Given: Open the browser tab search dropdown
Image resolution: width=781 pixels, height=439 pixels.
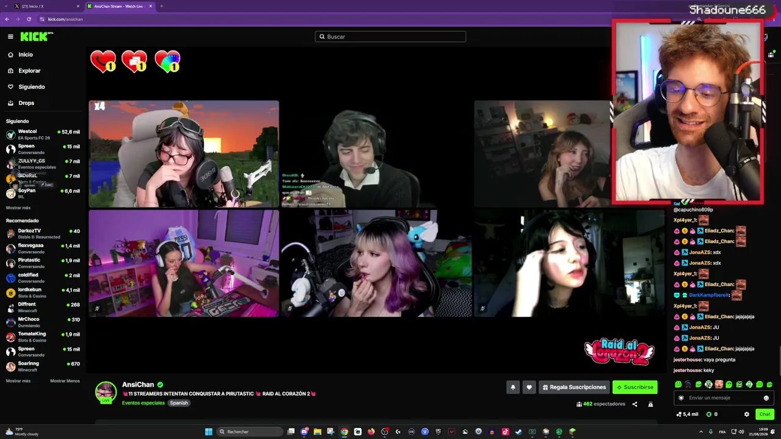Looking at the screenshot, I should tap(5, 6).
